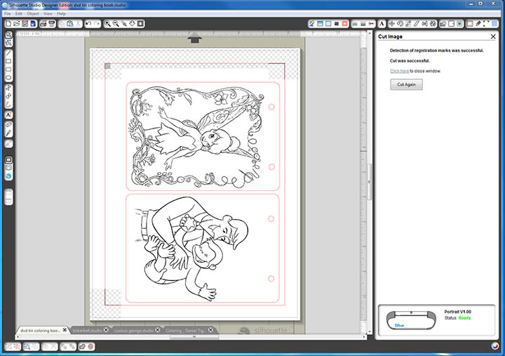505x356 pixels.
Task: Click the Zoom In magnifier icon
Action: click(107, 24)
